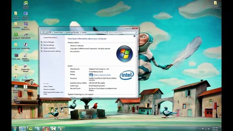This screenshot has height=131, width=233.
Task: Click the '64-bit Operating System' value
Action: click(97, 86)
